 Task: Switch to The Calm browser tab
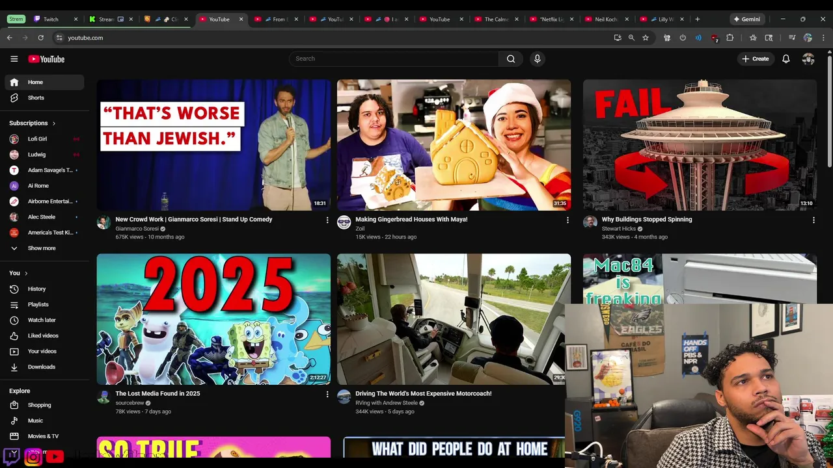tap(496, 19)
